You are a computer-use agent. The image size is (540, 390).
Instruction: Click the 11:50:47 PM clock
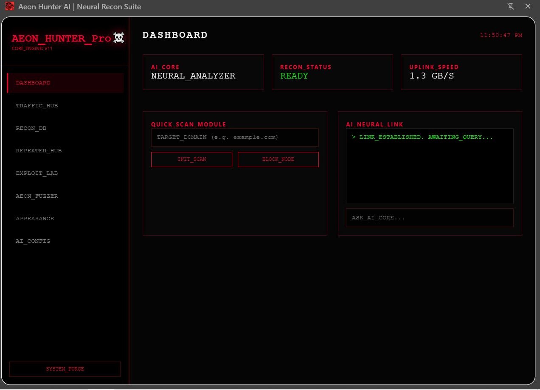pyautogui.click(x=501, y=35)
